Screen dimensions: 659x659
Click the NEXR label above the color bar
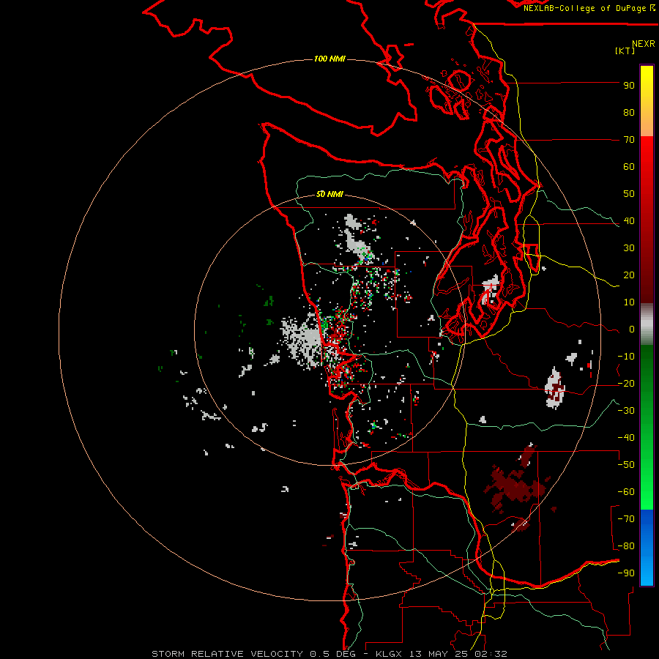[x=644, y=44]
